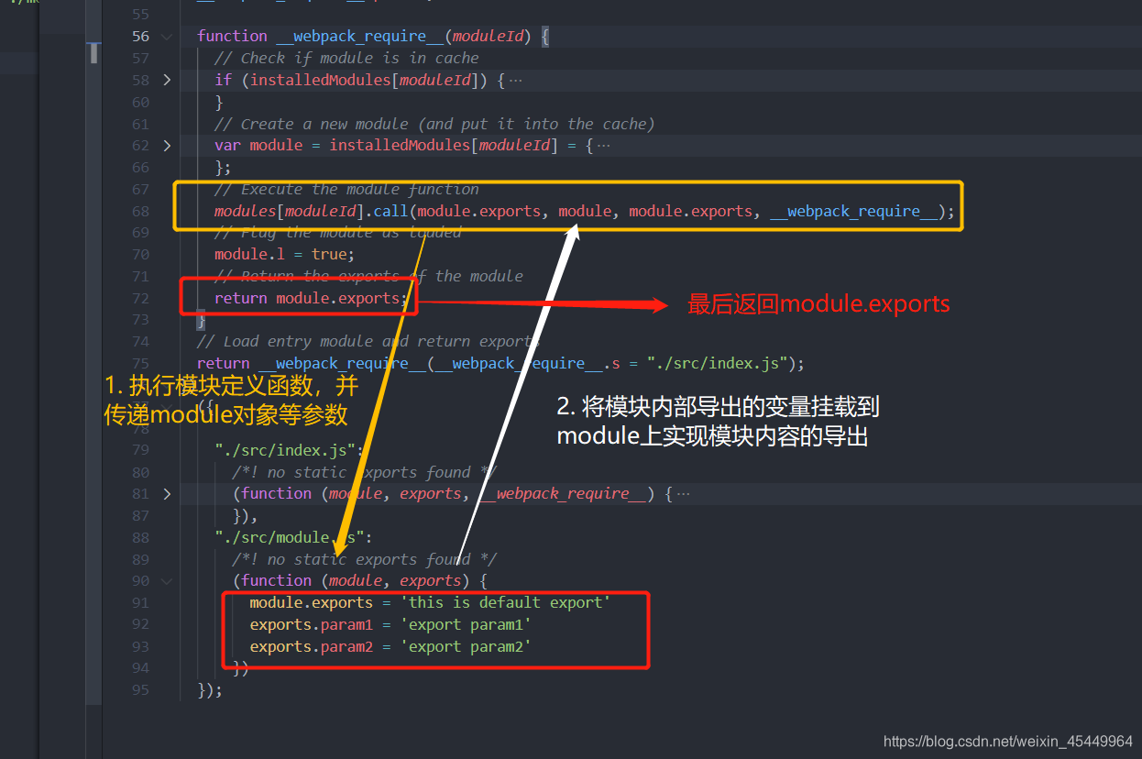The width and height of the screenshot is (1142, 759).
Task: Click the red note 最后返回module.exports
Action: click(818, 303)
